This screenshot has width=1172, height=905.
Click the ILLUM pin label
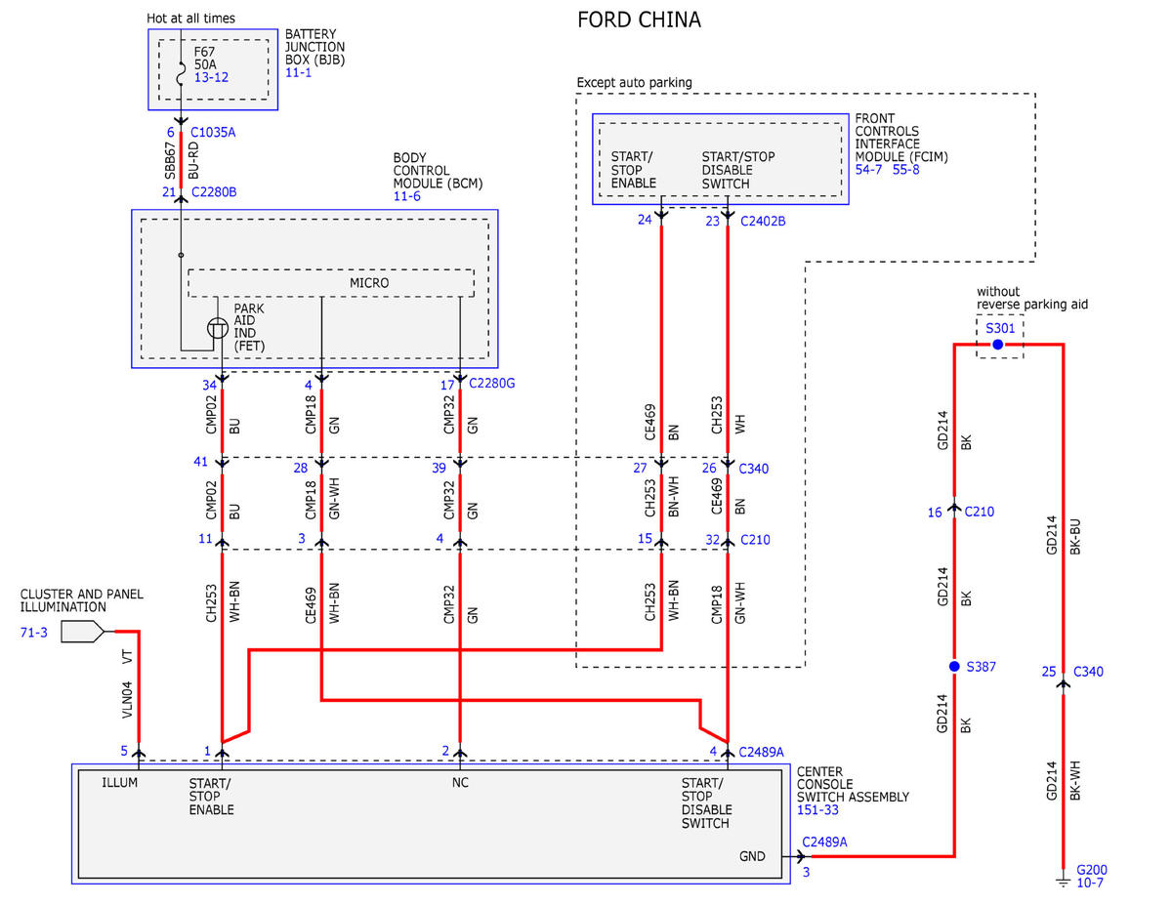[x=119, y=782]
